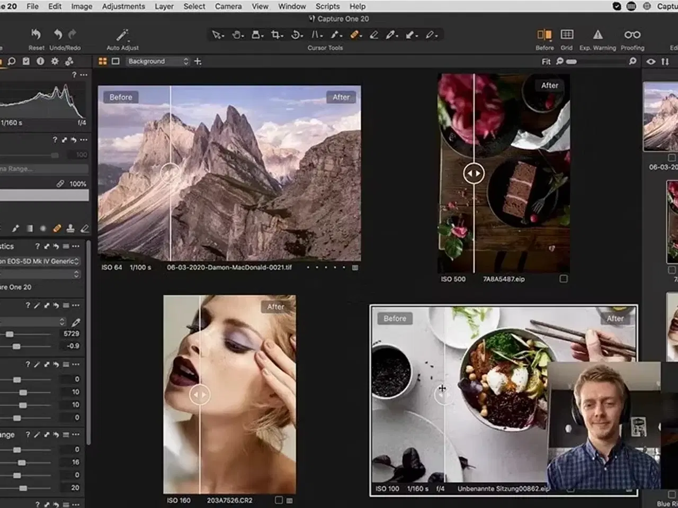Click the Reset icon in the toolbar
This screenshot has height=508, width=678.
35,34
